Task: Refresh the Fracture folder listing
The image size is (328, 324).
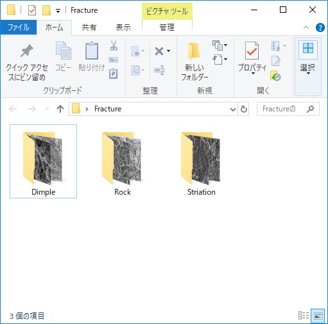Action: [244, 109]
